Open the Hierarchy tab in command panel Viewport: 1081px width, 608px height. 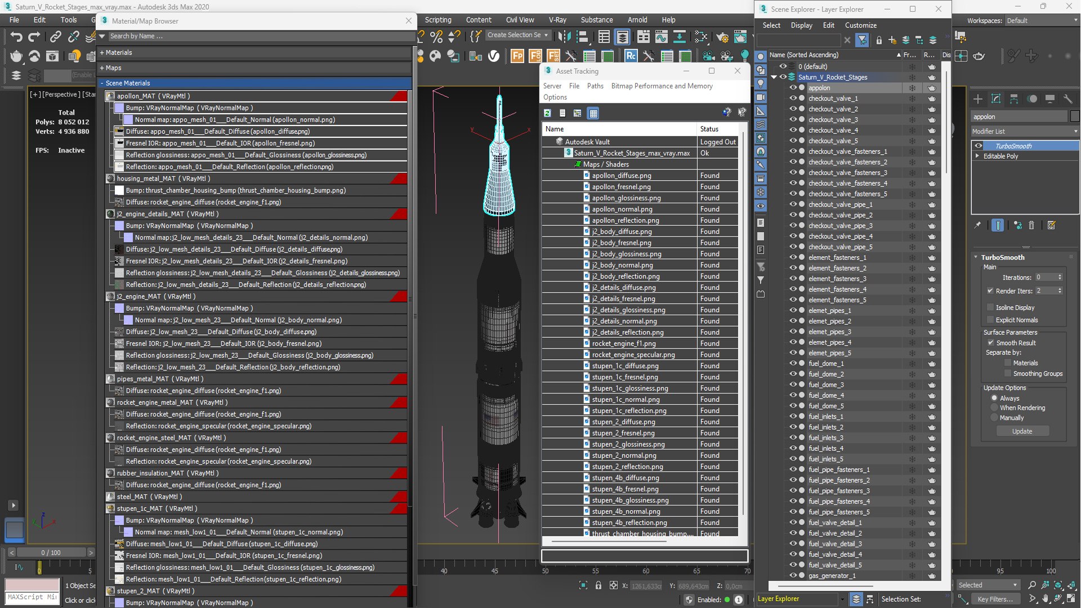1014,99
